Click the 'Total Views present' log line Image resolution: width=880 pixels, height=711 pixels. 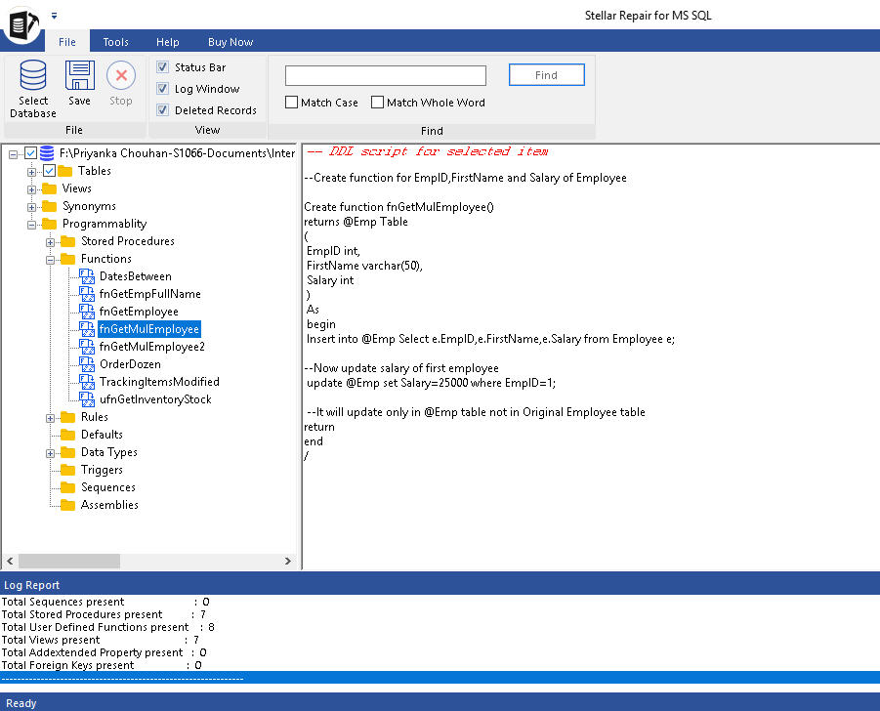[100, 640]
